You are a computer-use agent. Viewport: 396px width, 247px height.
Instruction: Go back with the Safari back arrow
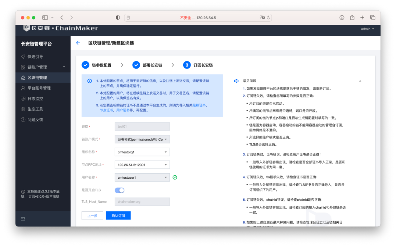(62, 17)
